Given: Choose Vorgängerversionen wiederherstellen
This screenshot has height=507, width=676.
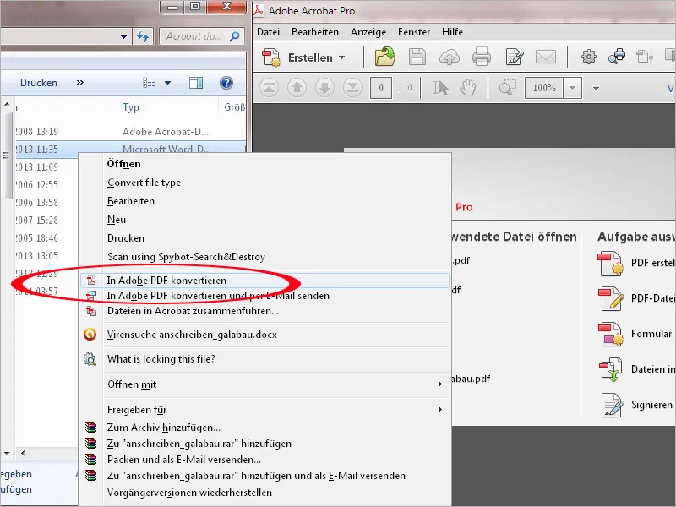Looking at the screenshot, I should pyautogui.click(x=264, y=493).
